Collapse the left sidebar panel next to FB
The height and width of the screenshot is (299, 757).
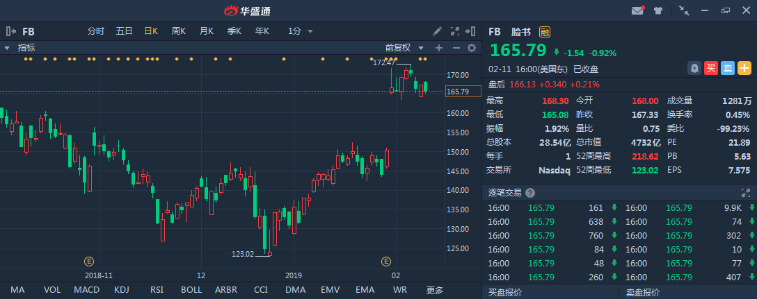pos(10,31)
